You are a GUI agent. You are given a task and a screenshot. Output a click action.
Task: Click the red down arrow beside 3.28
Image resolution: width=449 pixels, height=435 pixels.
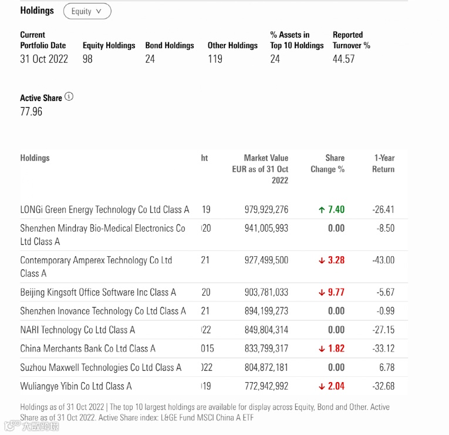[x=322, y=260]
